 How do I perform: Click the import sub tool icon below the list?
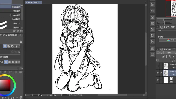[x=14, y=31]
